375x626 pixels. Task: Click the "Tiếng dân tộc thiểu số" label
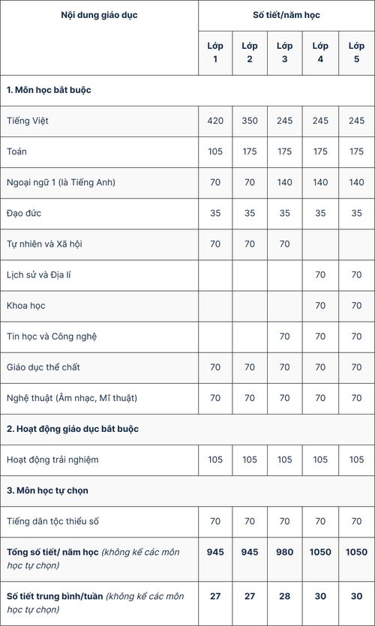coord(52,521)
